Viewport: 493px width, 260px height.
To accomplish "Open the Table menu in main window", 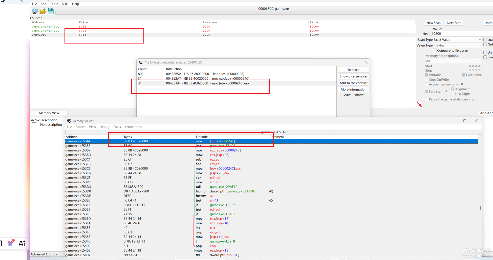I will pyautogui.click(x=54, y=4).
